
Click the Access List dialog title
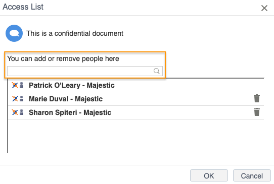(23, 7)
